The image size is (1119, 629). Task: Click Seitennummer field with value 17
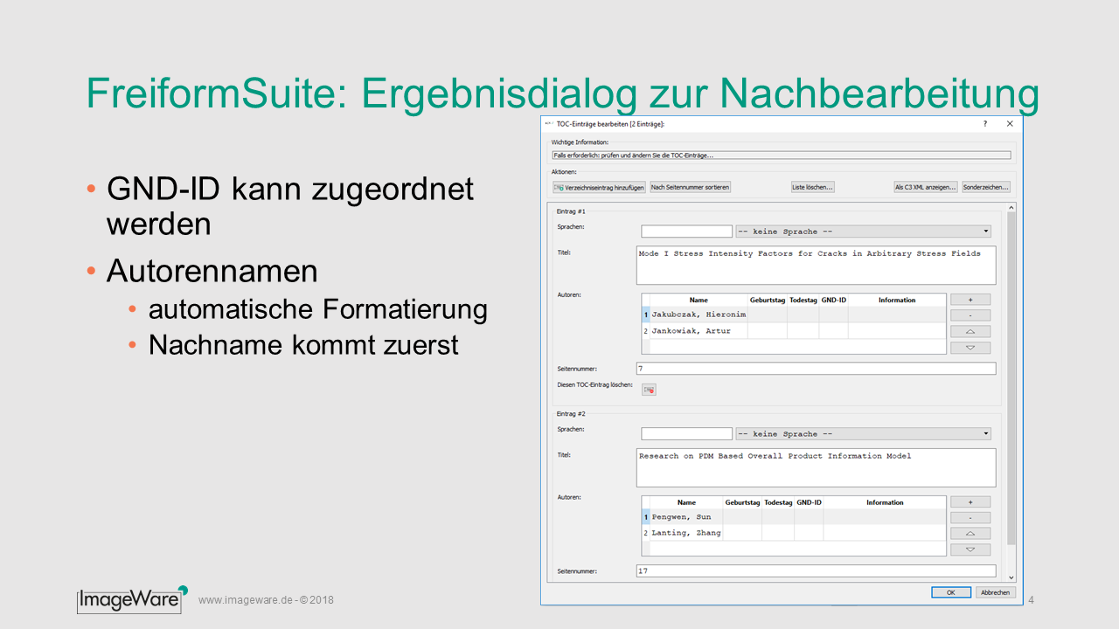pos(816,571)
